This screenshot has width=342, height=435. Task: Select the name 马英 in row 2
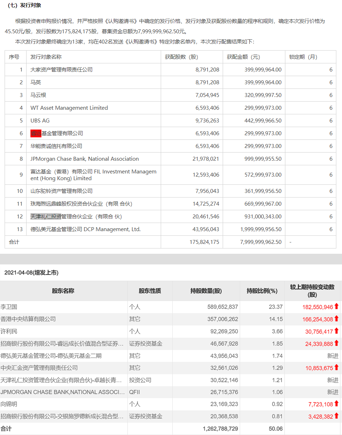tap(36, 82)
